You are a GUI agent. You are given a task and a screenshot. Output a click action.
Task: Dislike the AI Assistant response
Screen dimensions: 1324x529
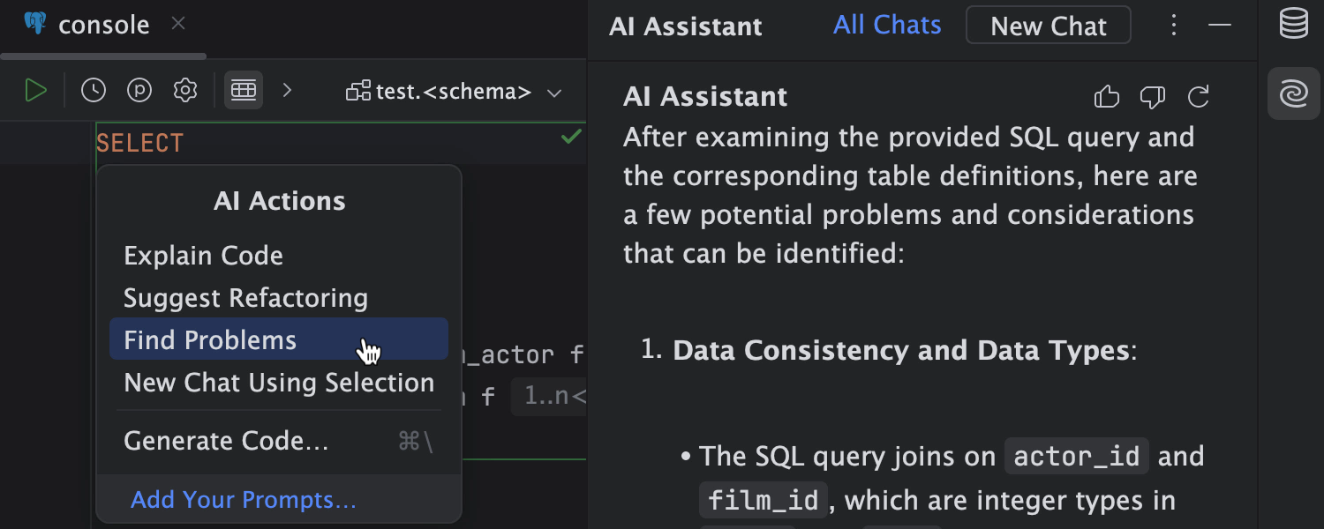(1153, 97)
